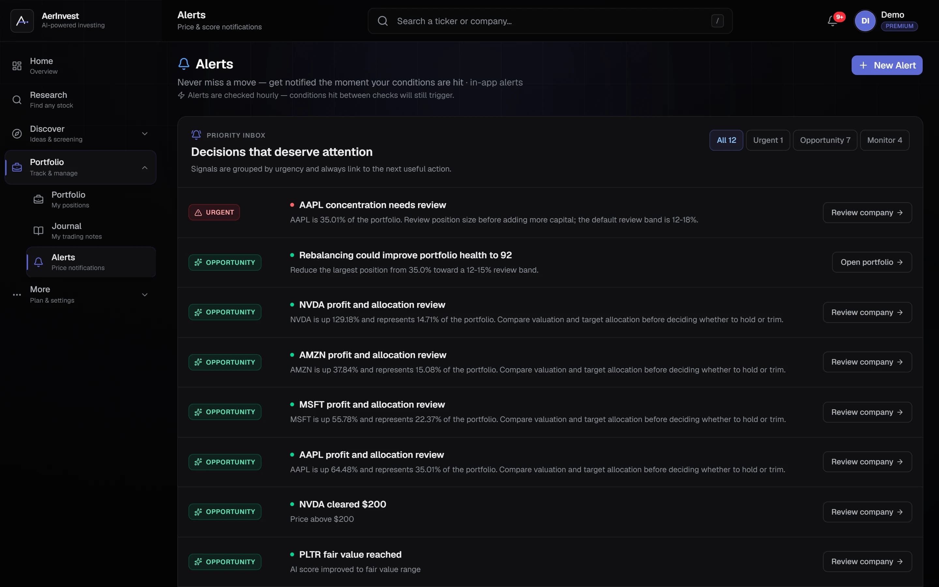Click the Discover compass icon
The width and height of the screenshot is (939, 587).
point(17,134)
